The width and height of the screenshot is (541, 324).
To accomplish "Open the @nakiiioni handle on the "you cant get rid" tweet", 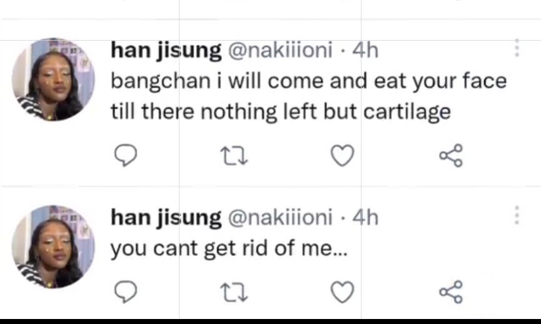I will pos(280,217).
